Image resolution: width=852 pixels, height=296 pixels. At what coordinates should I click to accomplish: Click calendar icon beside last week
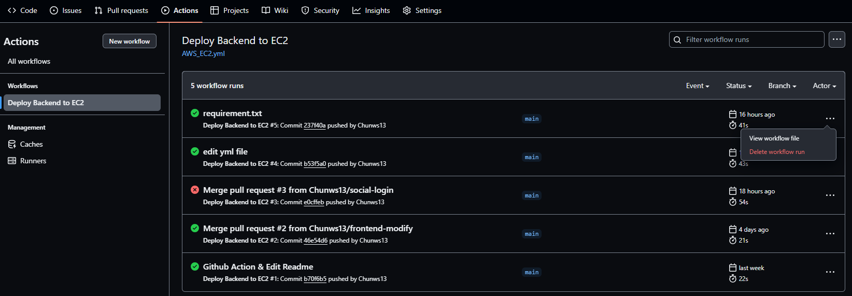pyautogui.click(x=733, y=267)
